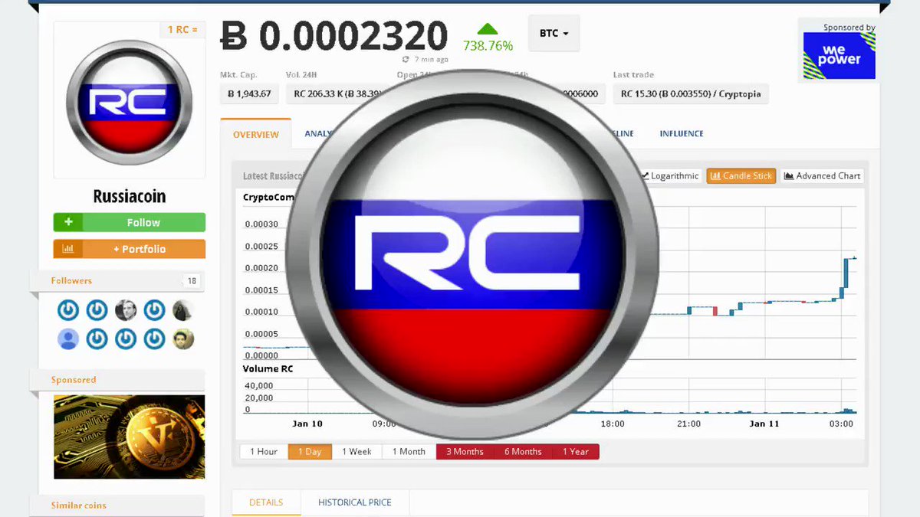Open power-icon avatar directly above blue silhouette avatar
The image size is (920, 517).
pyautogui.click(x=68, y=310)
